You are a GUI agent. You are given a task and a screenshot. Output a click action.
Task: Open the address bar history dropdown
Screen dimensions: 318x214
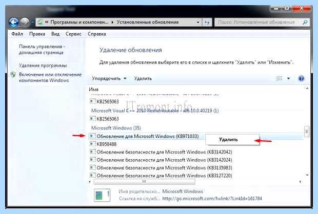(198, 23)
